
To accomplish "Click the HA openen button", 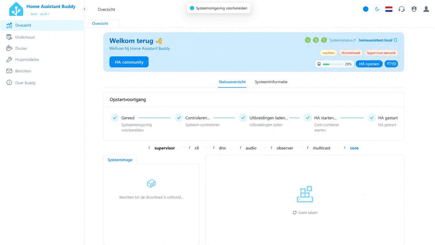I will (x=369, y=64).
